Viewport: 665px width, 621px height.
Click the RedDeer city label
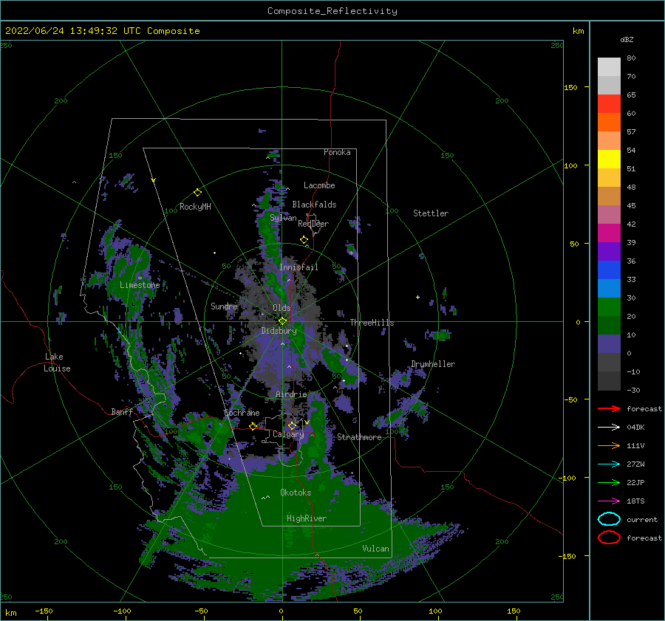tap(313, 224)
